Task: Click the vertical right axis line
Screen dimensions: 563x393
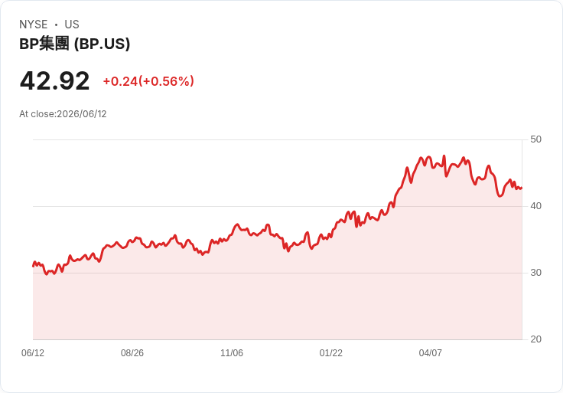Action: (x=522, y=240)
